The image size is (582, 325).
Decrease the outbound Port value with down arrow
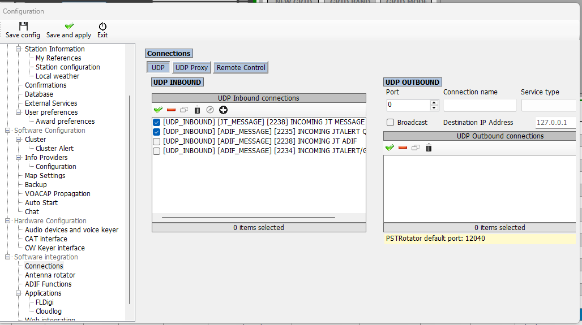[x=434, y=108]
